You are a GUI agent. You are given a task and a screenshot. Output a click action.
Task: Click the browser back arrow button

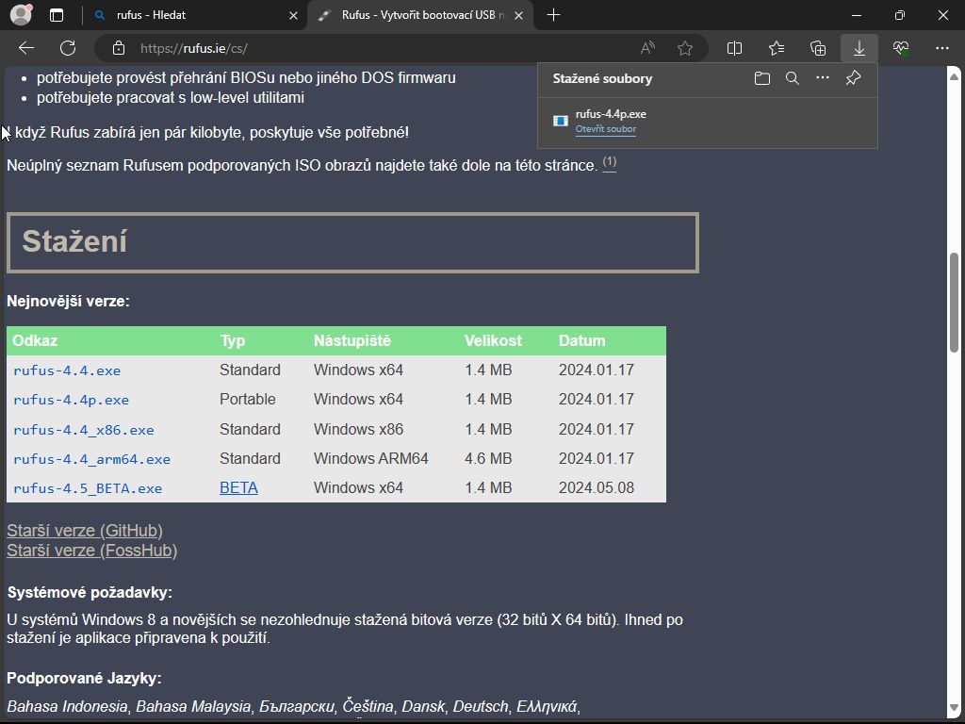click(x=26, y=48)
